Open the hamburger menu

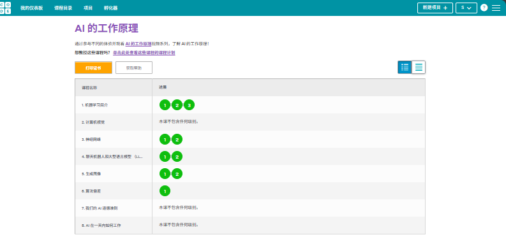pos(496,8)
